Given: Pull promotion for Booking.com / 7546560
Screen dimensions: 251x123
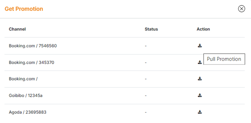Looking at the screenshot, I should [x=200, y=46].
